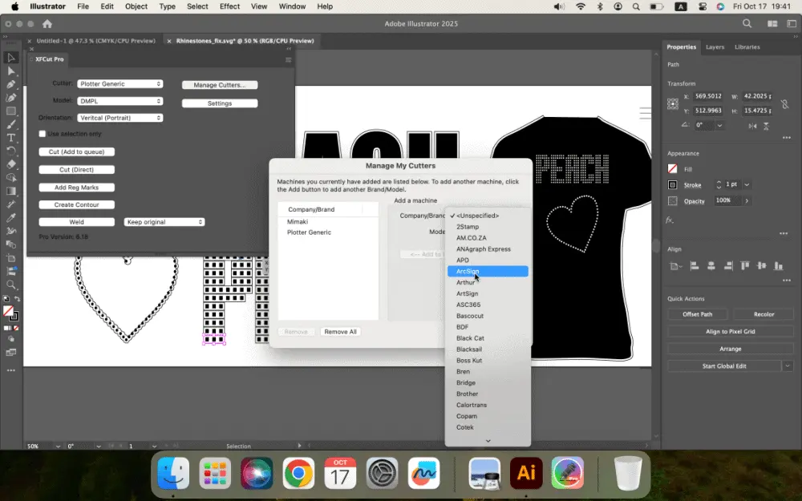Click constrain width and height link icon
This screenshot has width=802, height=501.
pos(784,103)
